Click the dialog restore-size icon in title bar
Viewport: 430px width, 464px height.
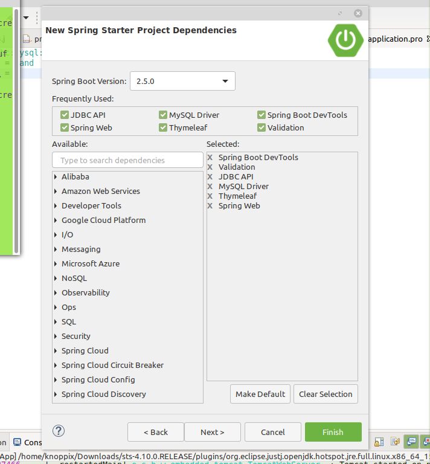click(340, 13)
